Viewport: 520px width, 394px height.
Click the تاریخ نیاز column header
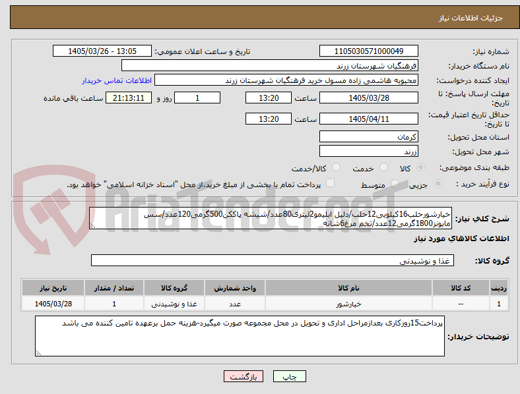[x=53, y=288]
